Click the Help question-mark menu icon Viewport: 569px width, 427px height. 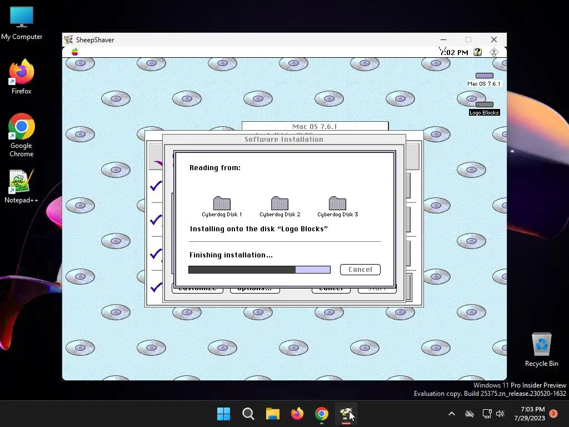tap(477, 52)
